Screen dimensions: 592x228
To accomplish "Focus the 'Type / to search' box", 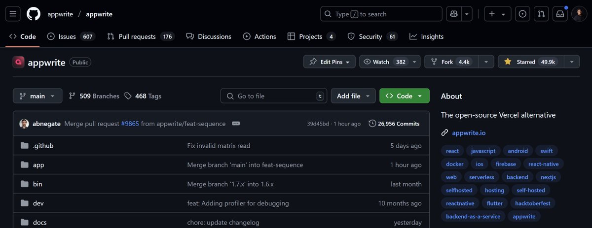I will tap(381, 14).
